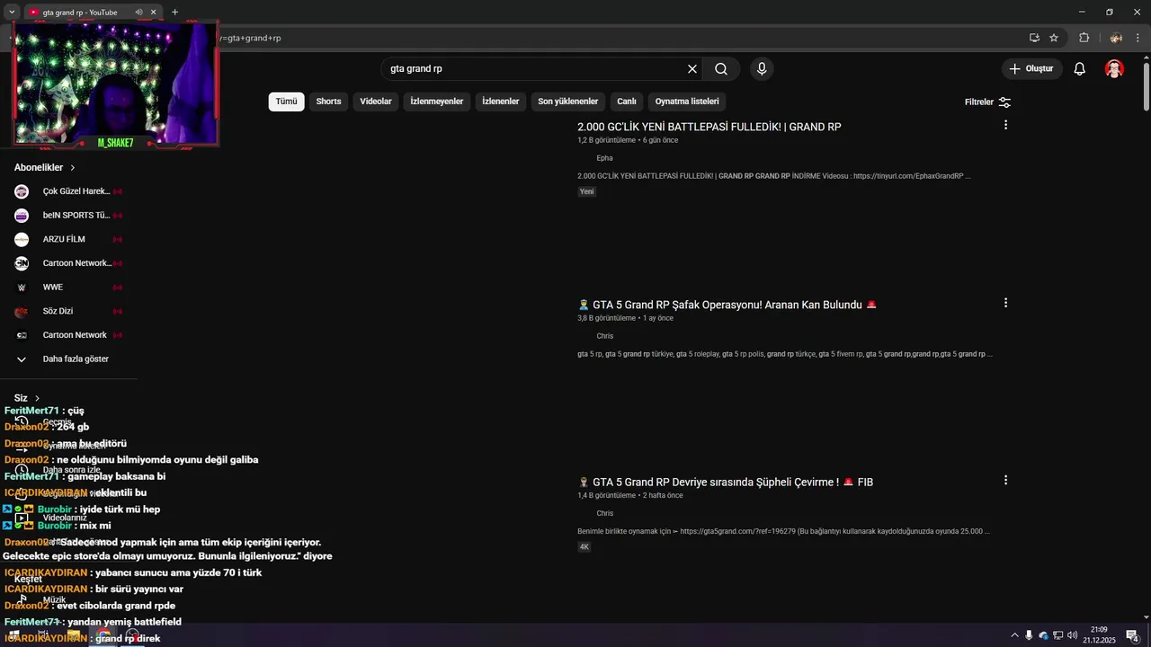Select the İzlenmeyenler filter chip
The image size is (1151, 647).
(x=437, y=102)
